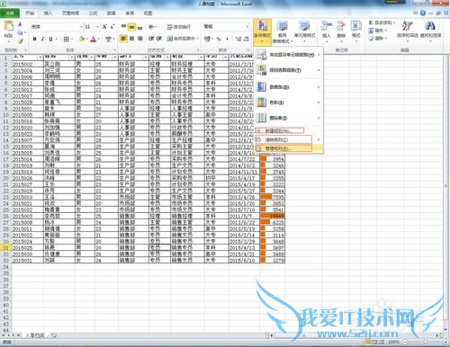The width and height of the screenshot is (450, 347).
Task: Click the decrease indent icon
Action: [x=151, y=39]
